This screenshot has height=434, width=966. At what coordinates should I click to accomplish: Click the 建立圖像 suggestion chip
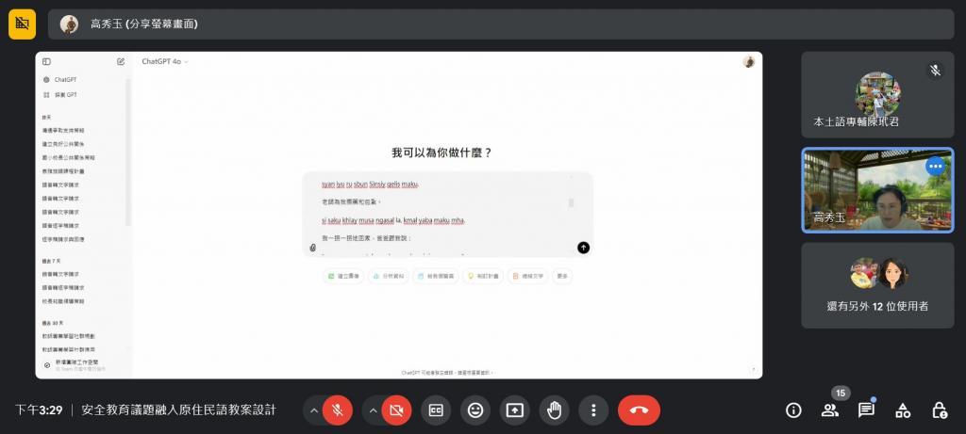[342, 276]
